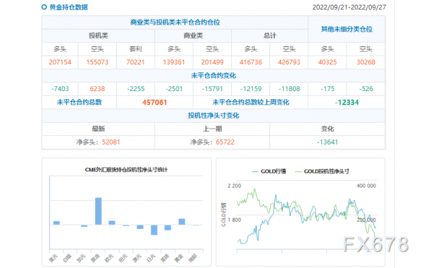Click the latest 净多头 value 52081
429x268 pixels.
111,142
